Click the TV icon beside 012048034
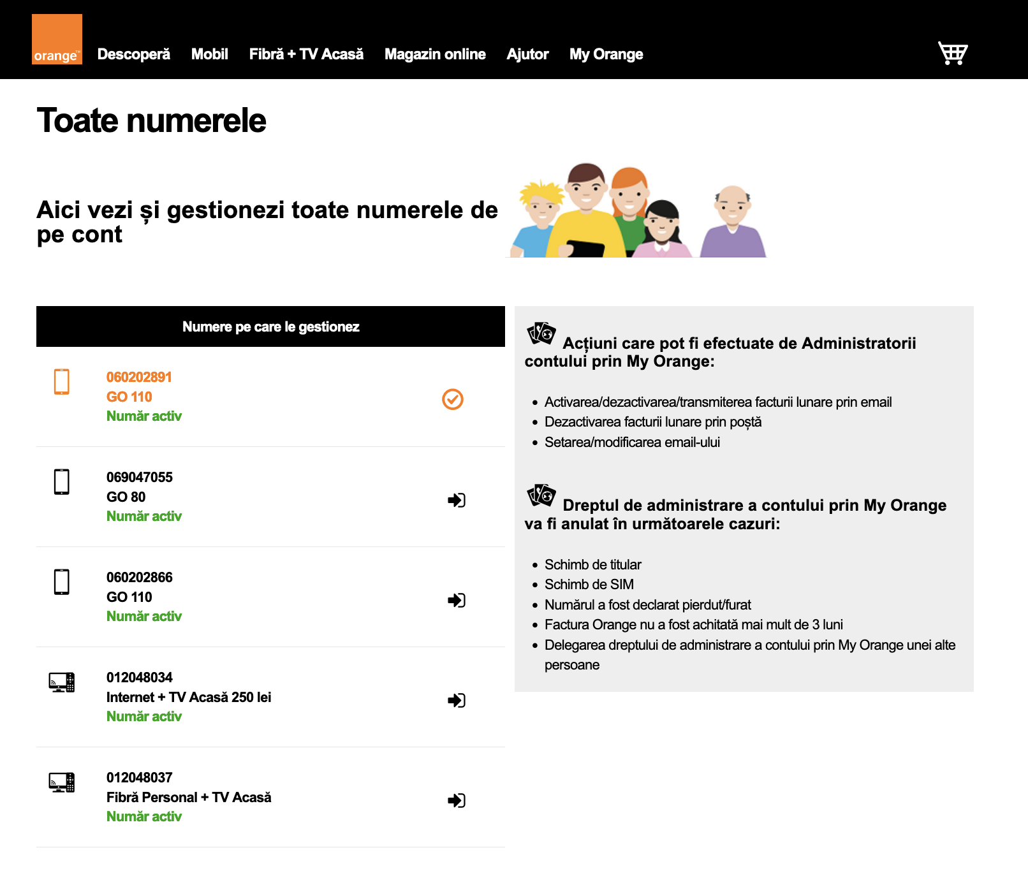1028x871 pixels. [x=62, y=682]
